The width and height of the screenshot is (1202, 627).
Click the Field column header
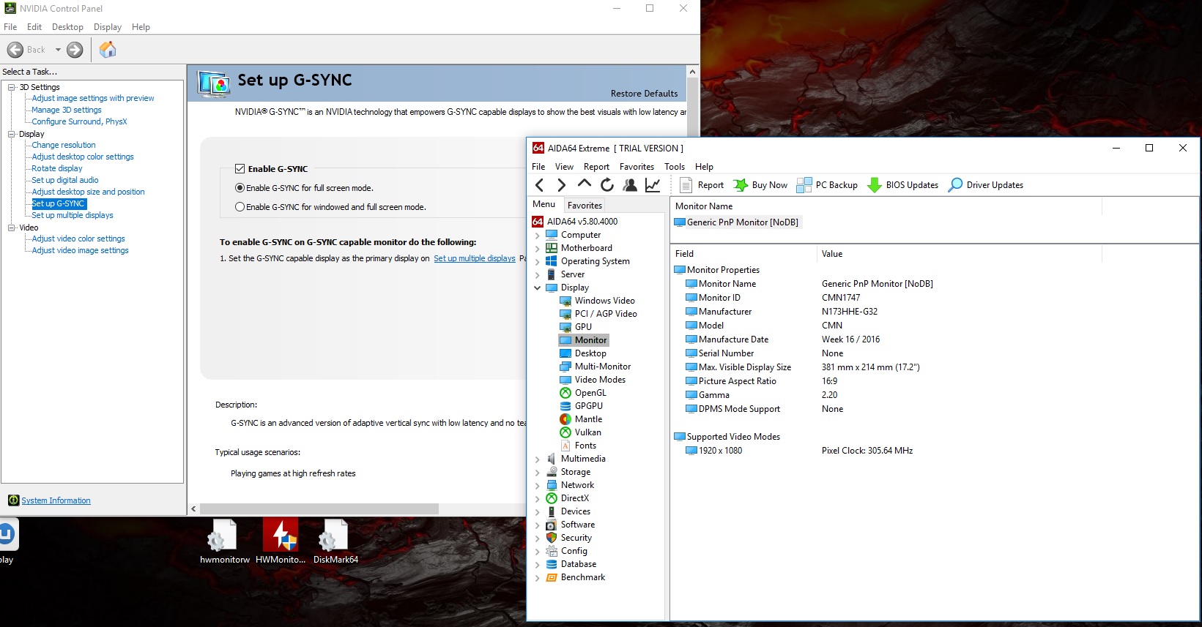(x=743, y=254)
